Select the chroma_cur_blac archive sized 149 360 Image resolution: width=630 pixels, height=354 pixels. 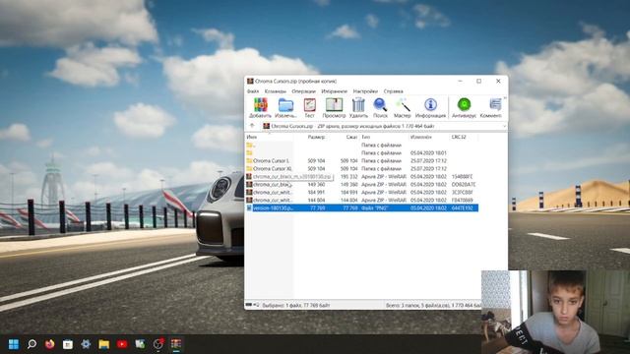click(x=273, y=185)
